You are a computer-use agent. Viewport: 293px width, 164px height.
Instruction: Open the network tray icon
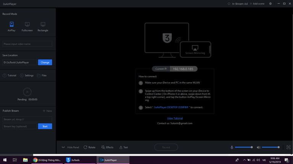254,160
